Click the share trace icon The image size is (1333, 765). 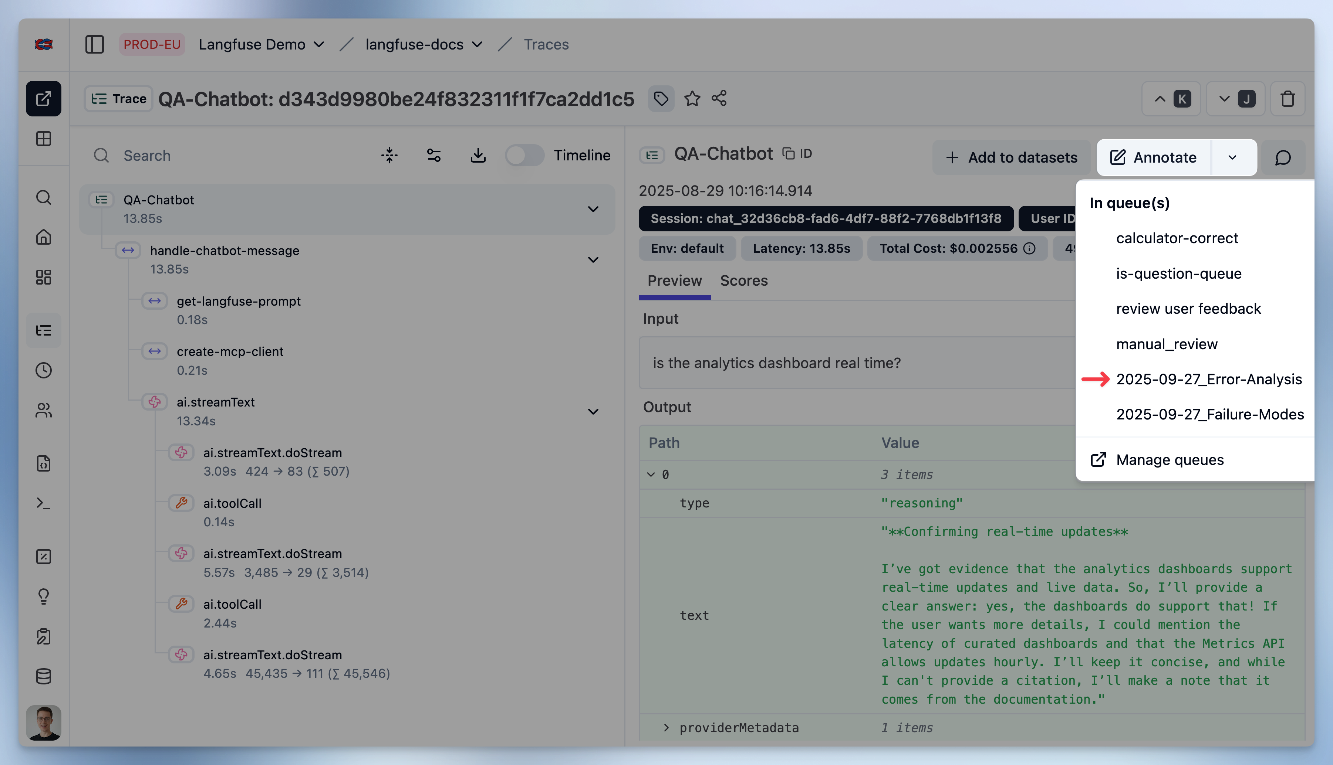(719, 99)
